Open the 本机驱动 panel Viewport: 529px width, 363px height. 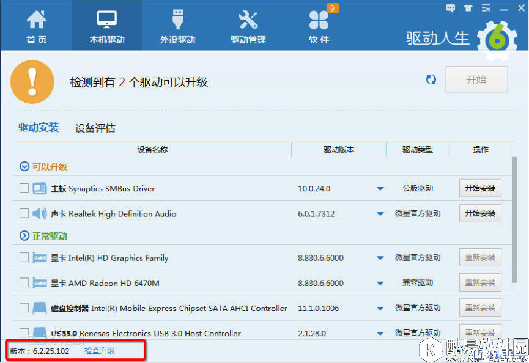tap(106, 25)
